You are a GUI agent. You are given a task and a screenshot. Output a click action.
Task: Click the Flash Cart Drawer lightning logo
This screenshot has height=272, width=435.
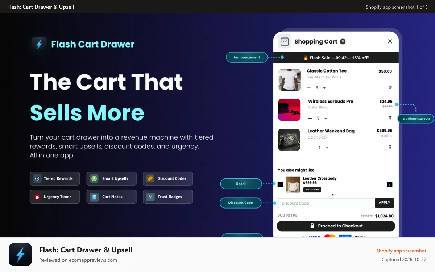(39, 44)
